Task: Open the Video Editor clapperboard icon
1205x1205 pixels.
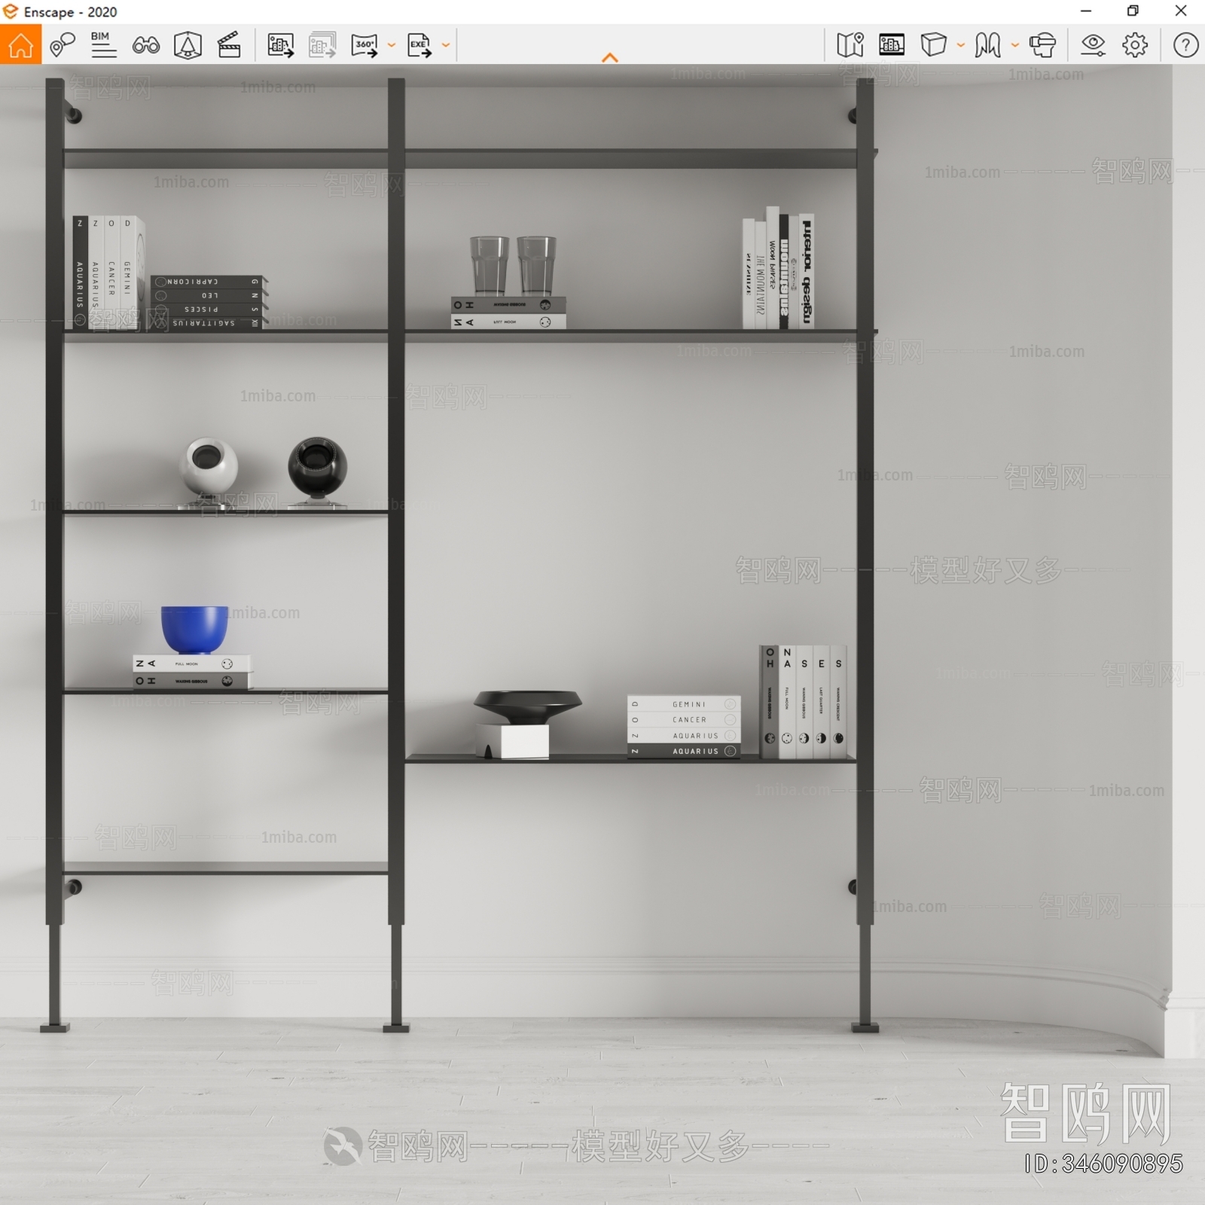Action: pyautogui.click(x=229, y=45)
